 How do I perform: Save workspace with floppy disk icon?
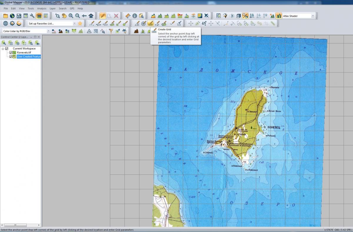19,16
